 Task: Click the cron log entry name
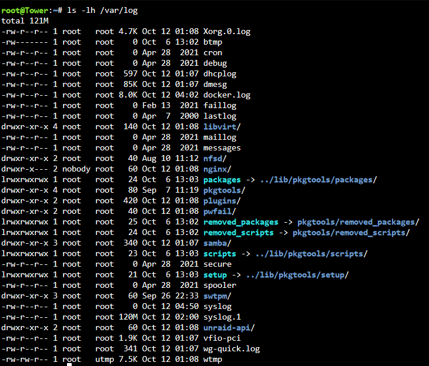coord(213,52)
